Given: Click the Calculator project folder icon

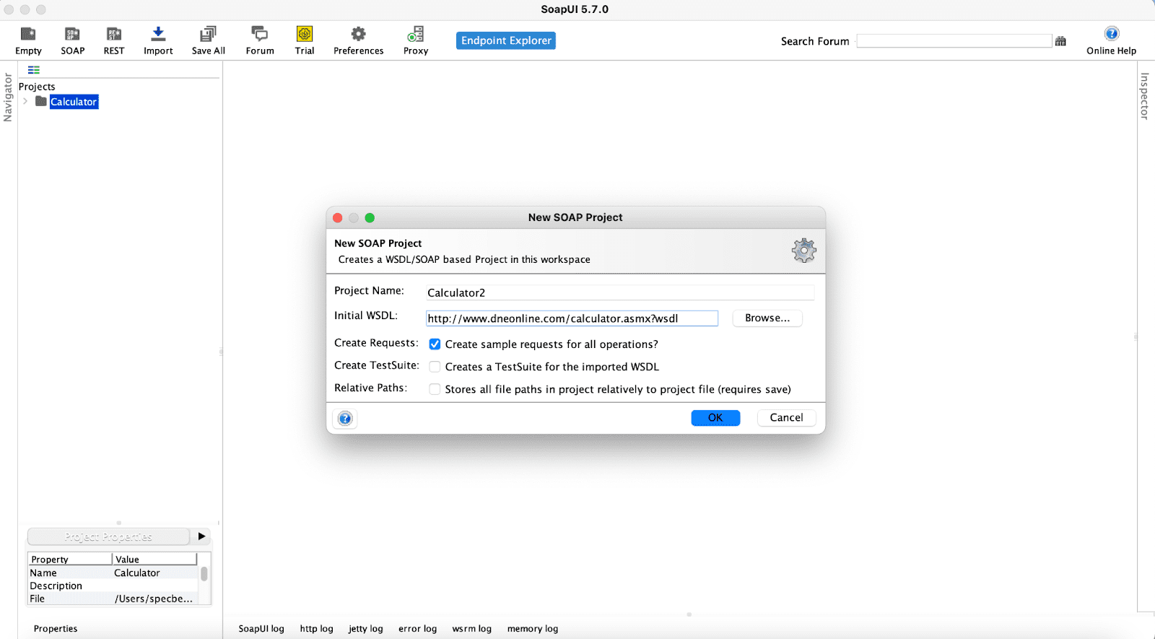Looking at the screenshot, I should pos(41,101).
